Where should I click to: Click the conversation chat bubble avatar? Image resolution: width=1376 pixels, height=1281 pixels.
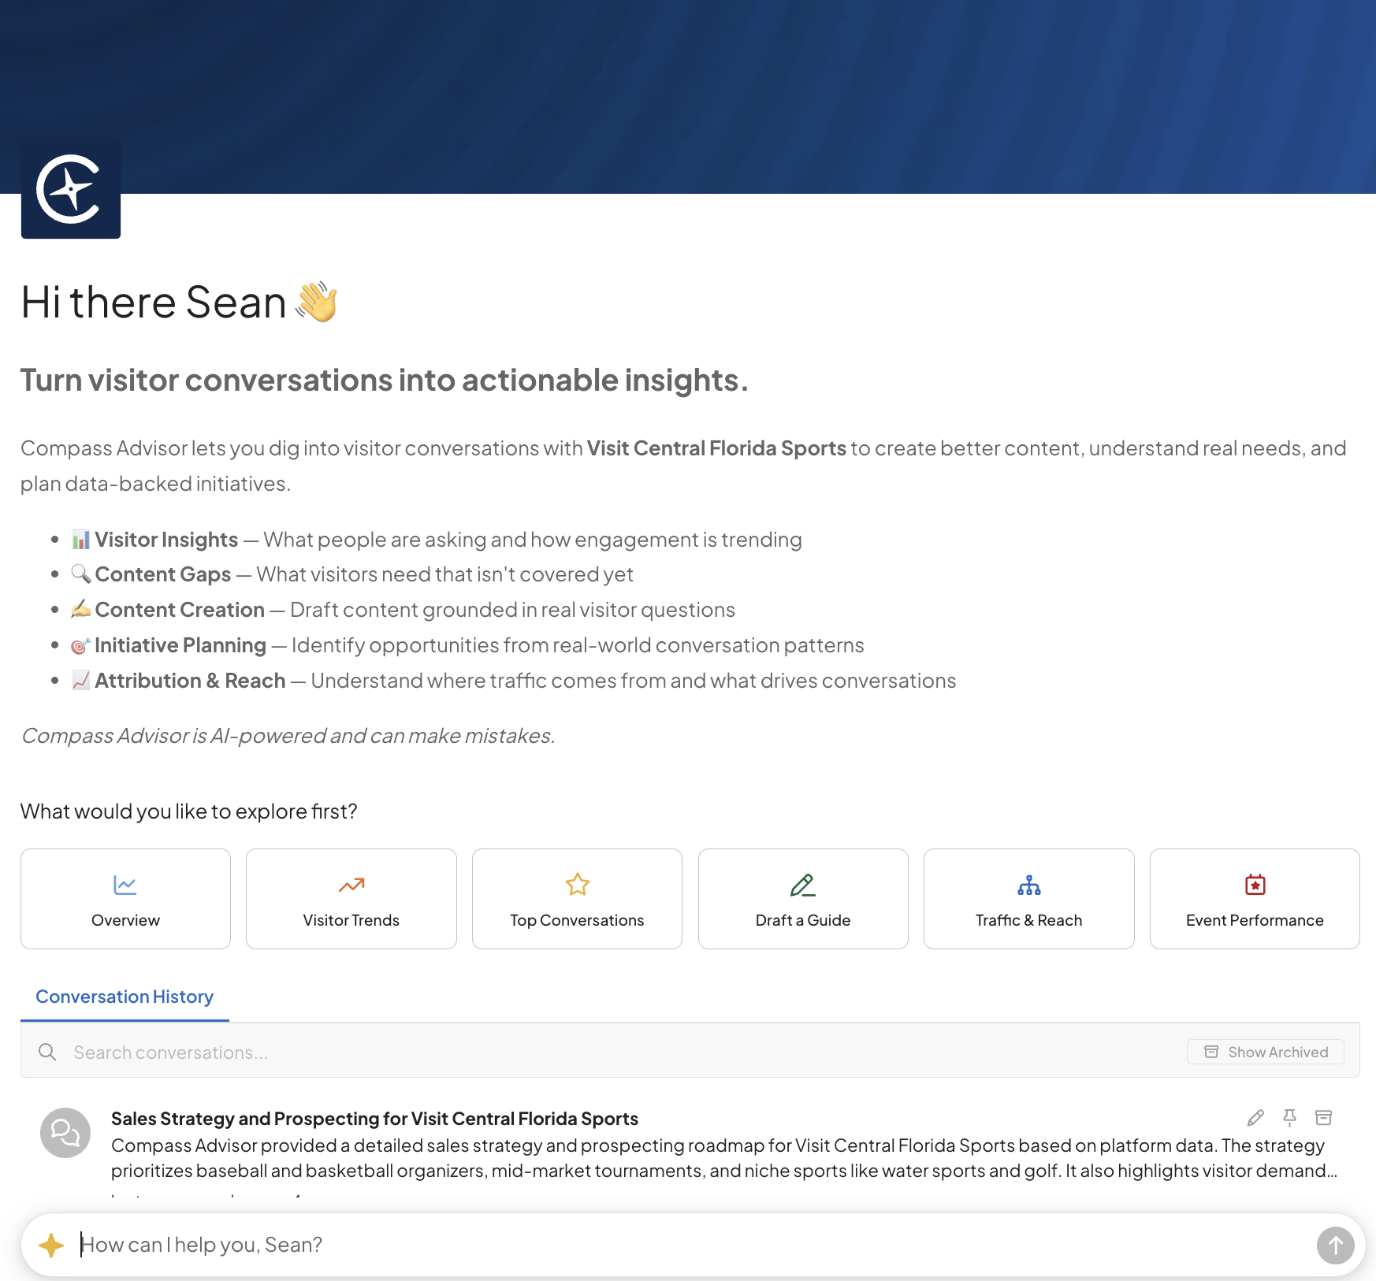(x=65, y=1133)
